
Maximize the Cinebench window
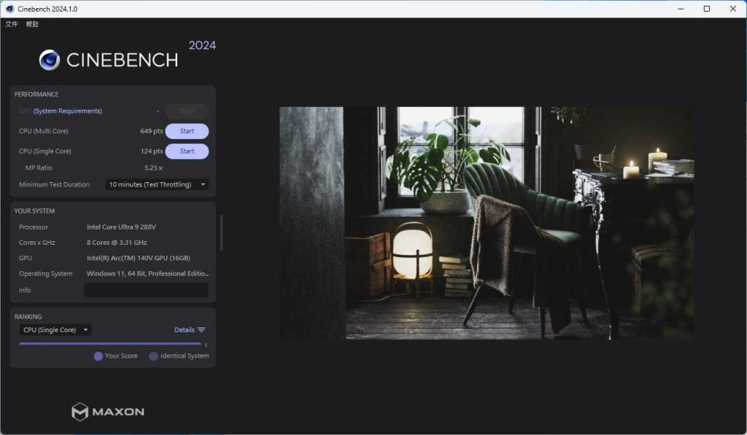coord(706,9)
